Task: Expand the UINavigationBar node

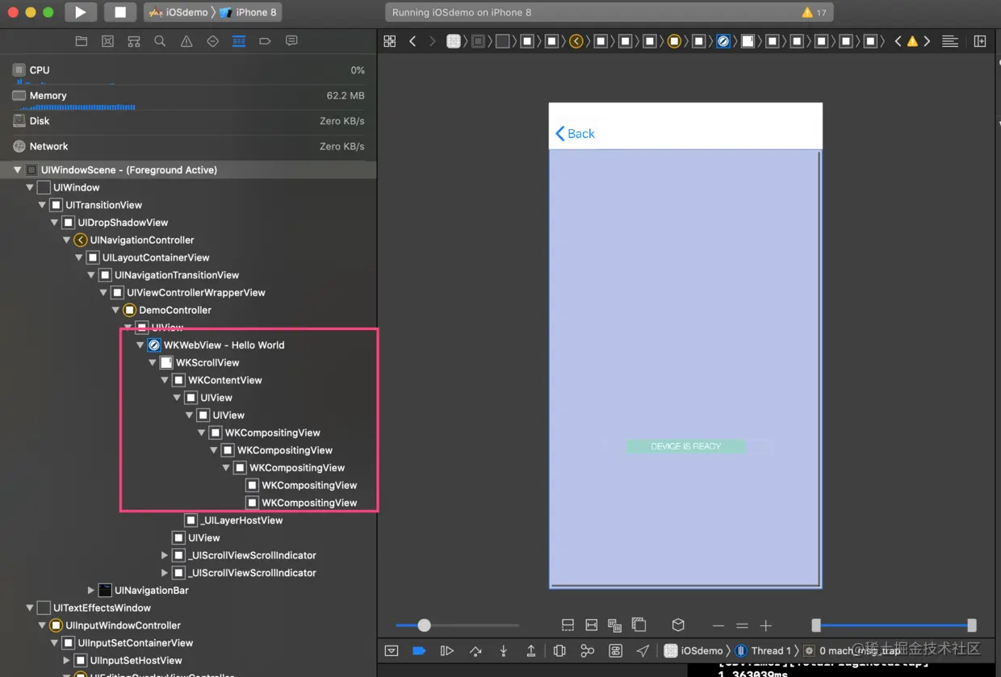Action: pos(91,591)
